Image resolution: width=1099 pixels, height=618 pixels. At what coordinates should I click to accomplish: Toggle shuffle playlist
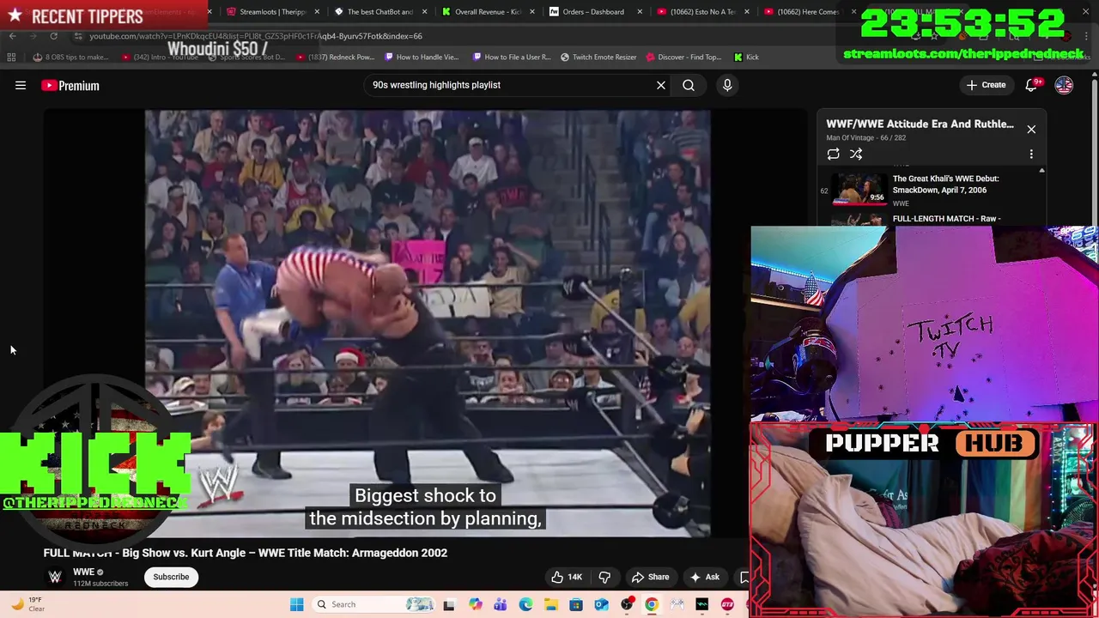coord(856,154)
